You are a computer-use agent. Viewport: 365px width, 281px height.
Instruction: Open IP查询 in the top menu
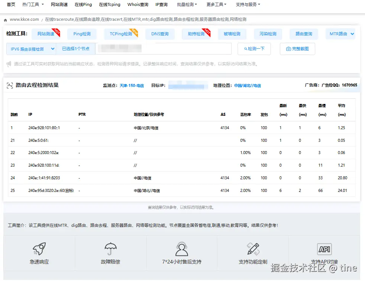tap(161, 4)
